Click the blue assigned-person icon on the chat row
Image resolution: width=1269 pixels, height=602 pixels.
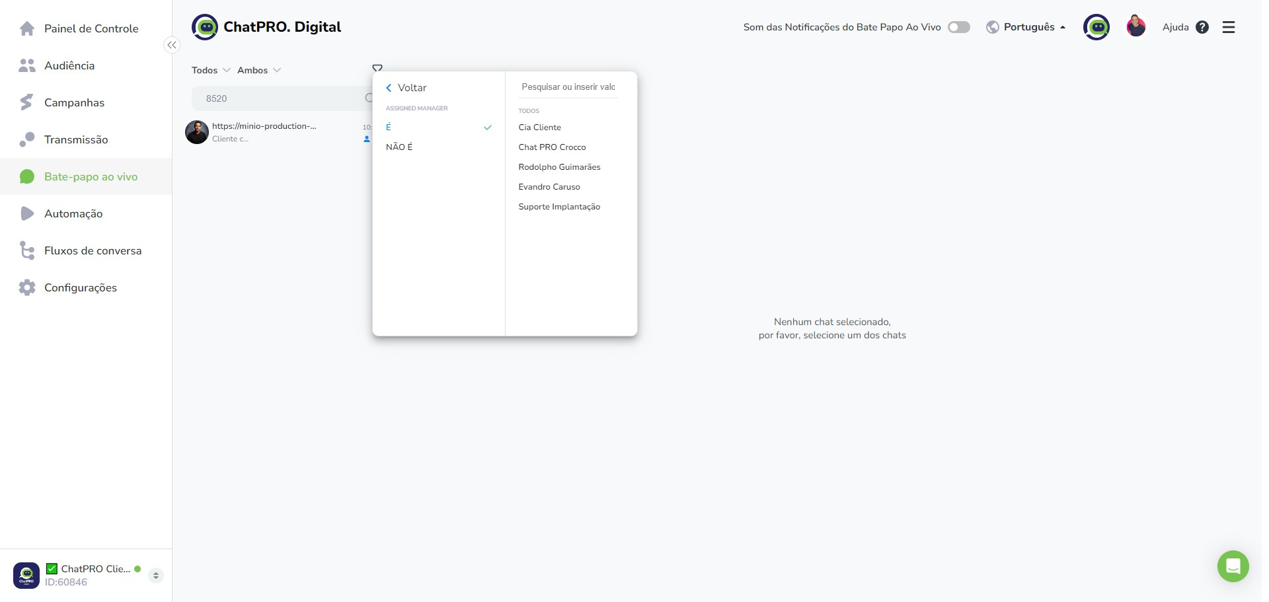[x=367, y=139]
